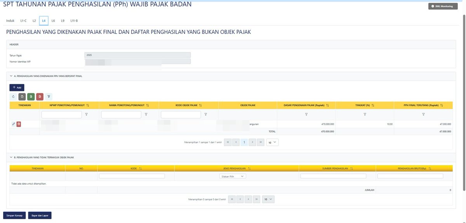Switch to the L9 tab

click(x=63, y=21)
